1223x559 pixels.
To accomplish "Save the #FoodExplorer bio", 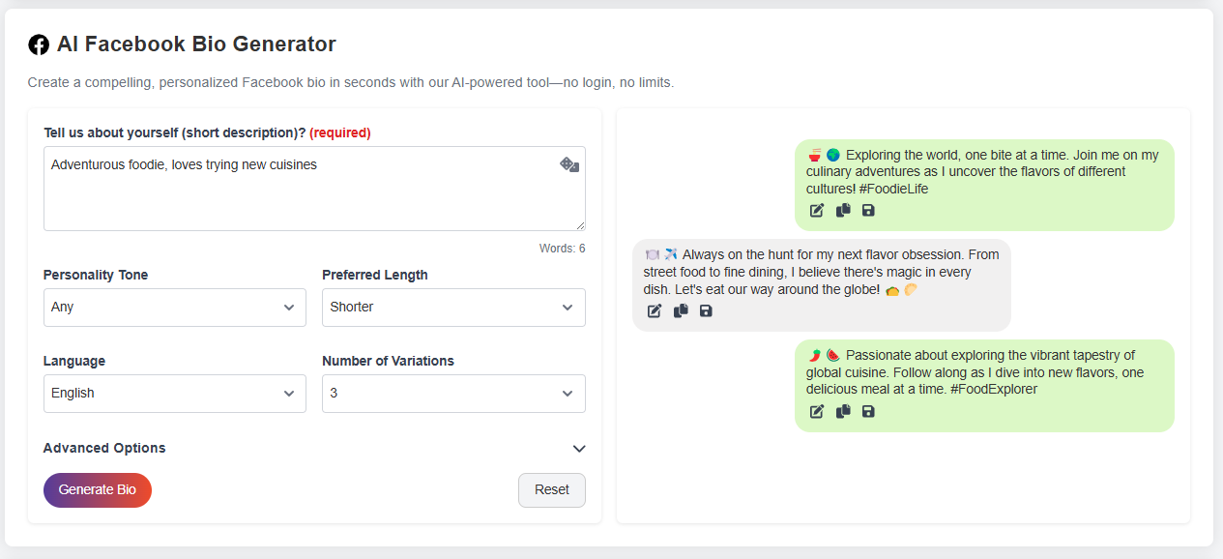I will 868,412.
